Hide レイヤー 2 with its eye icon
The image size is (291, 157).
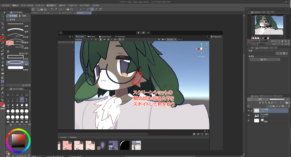tap(249, 110)
